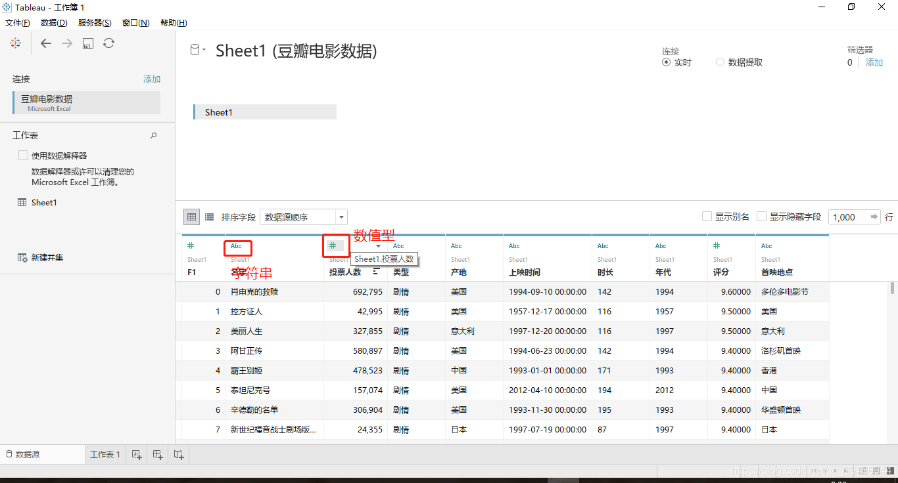Click the data source cylinder icon beside title
Screen dimensions: 898x483
(195, 50)
